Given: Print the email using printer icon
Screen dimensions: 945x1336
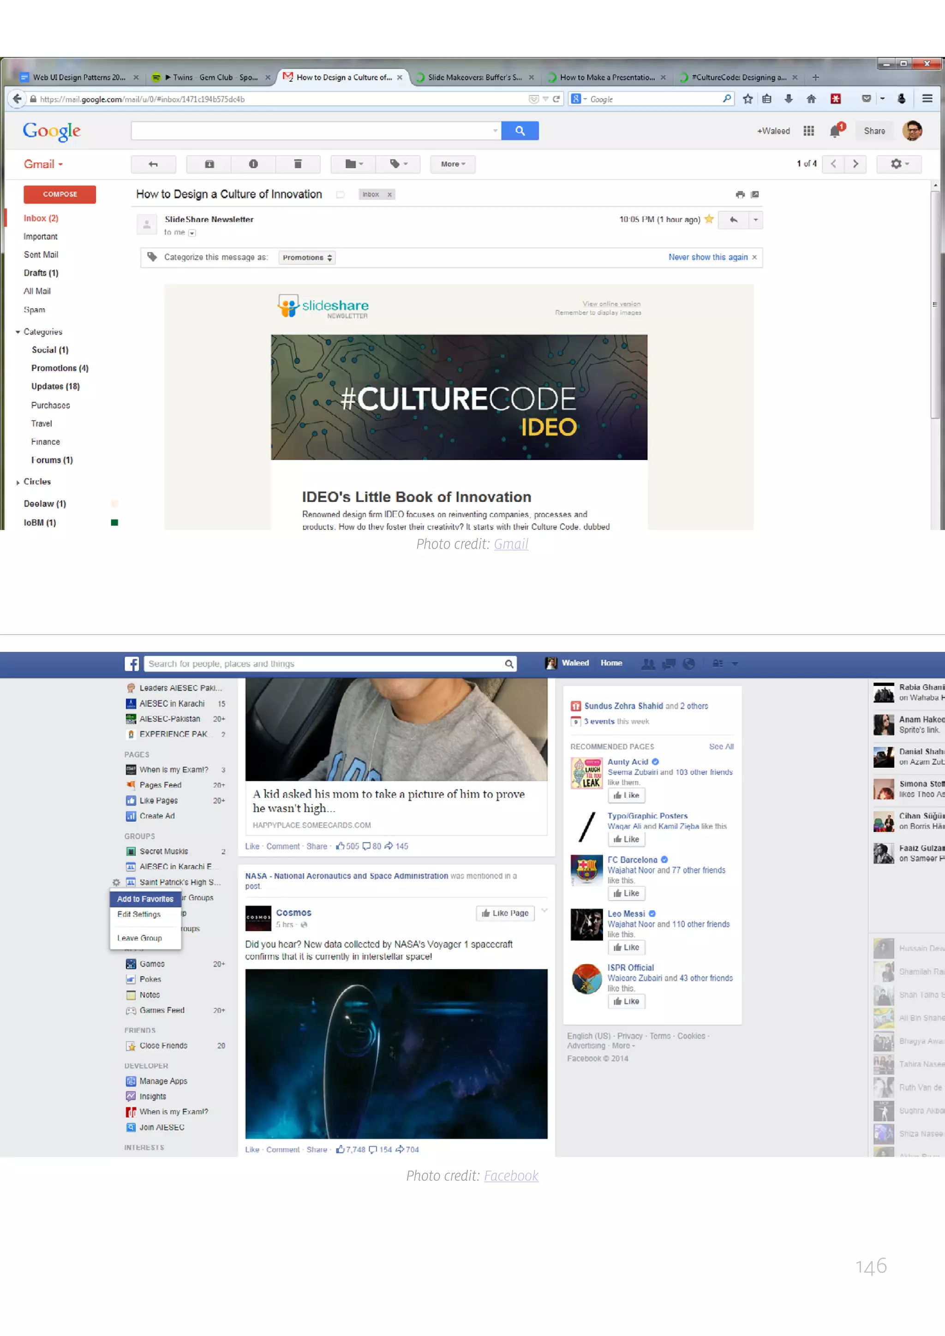Looking at the screenshot, I should 740,194.
